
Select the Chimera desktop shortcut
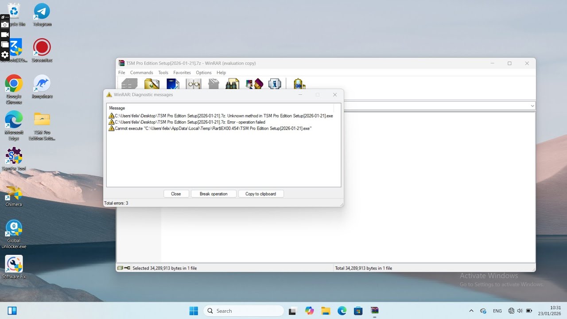click(14, 195)
